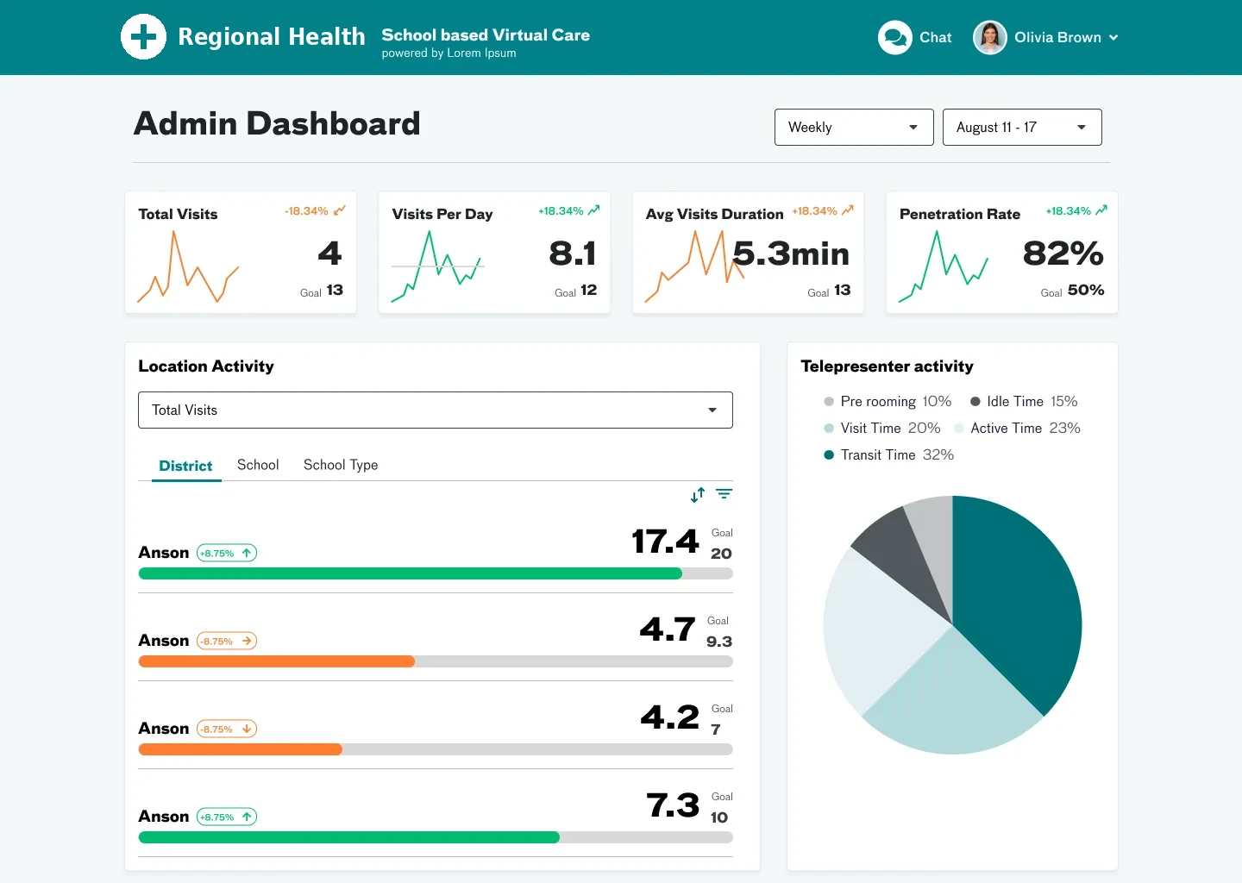Click the orange progress bar for the 4.7 row
The image size is (1242, 883).
(276, 661)
